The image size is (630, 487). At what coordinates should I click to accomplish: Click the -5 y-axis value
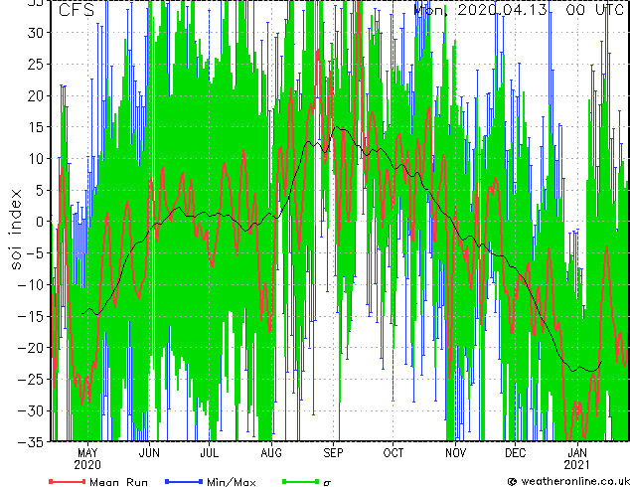pos(37,253)
